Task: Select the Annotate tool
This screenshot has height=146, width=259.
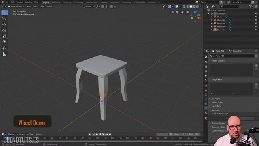Action: (4, 48)
